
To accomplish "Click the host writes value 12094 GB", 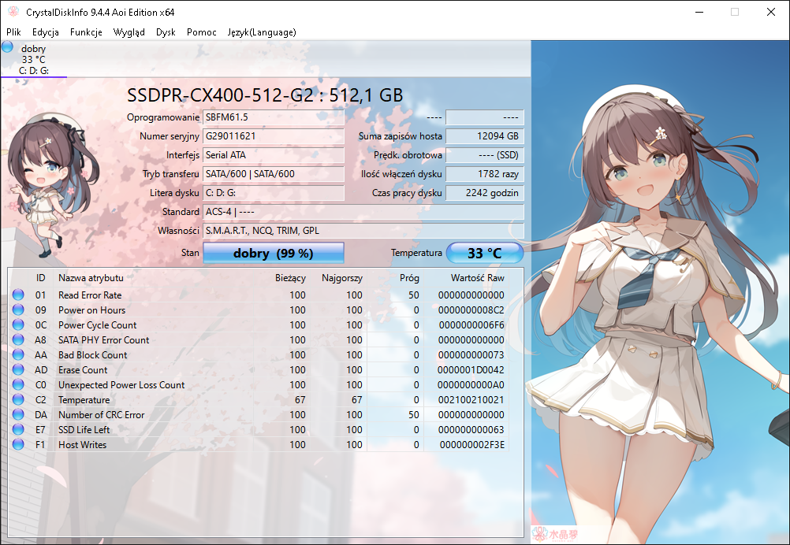I will click(485, 136).
